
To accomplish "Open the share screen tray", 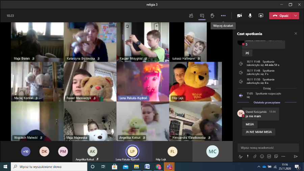I will coord(261,16).
